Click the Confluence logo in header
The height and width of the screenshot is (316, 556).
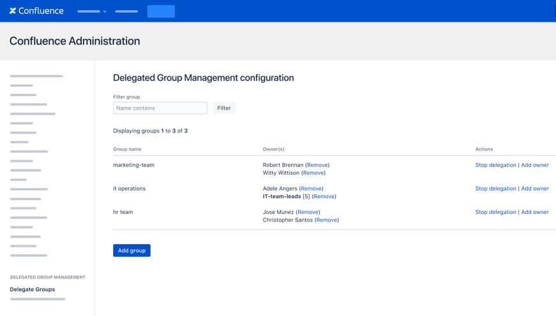click(36, 11)
